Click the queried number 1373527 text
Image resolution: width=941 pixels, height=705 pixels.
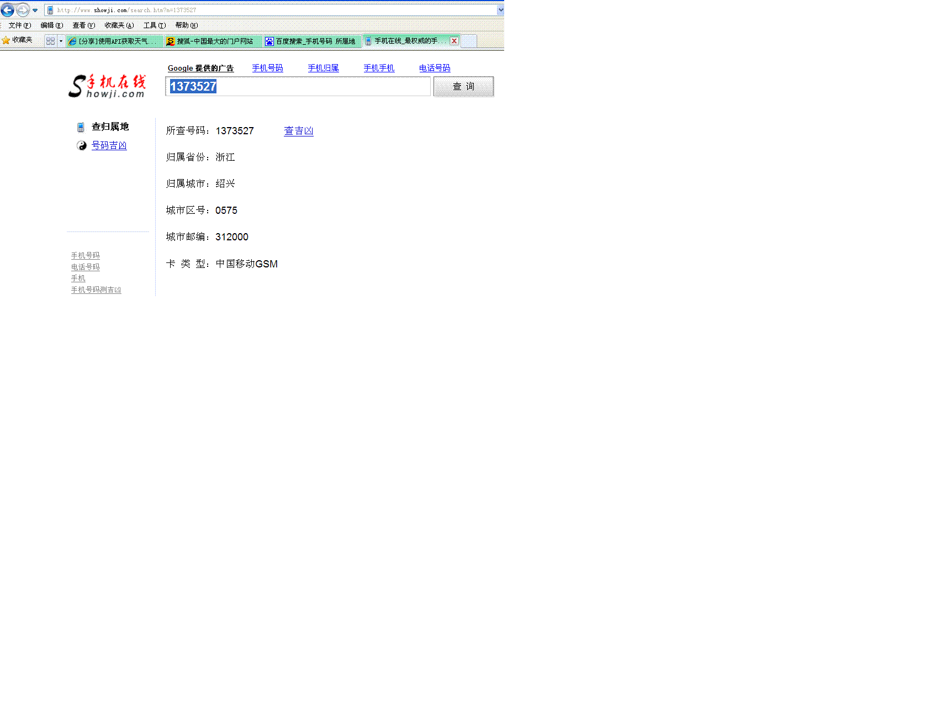pos(235,131)
